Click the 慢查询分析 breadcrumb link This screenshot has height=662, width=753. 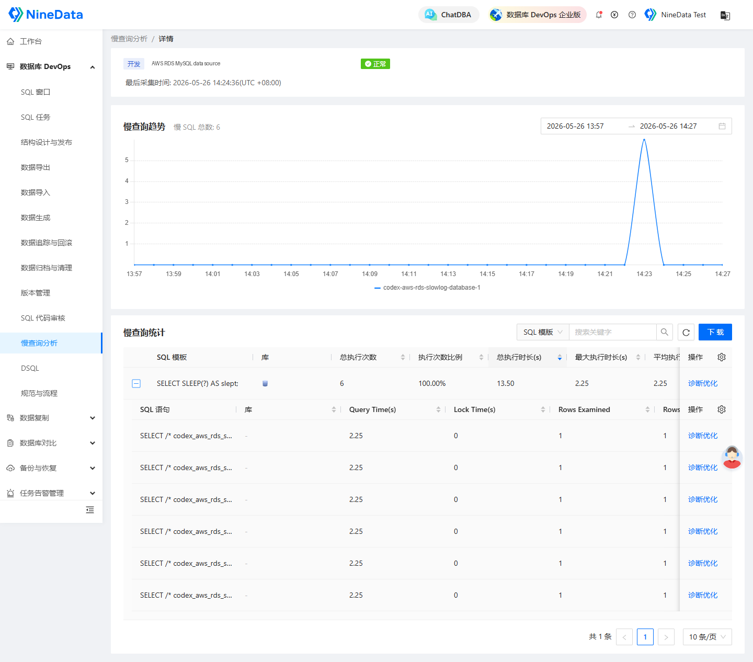coord(129,39)
